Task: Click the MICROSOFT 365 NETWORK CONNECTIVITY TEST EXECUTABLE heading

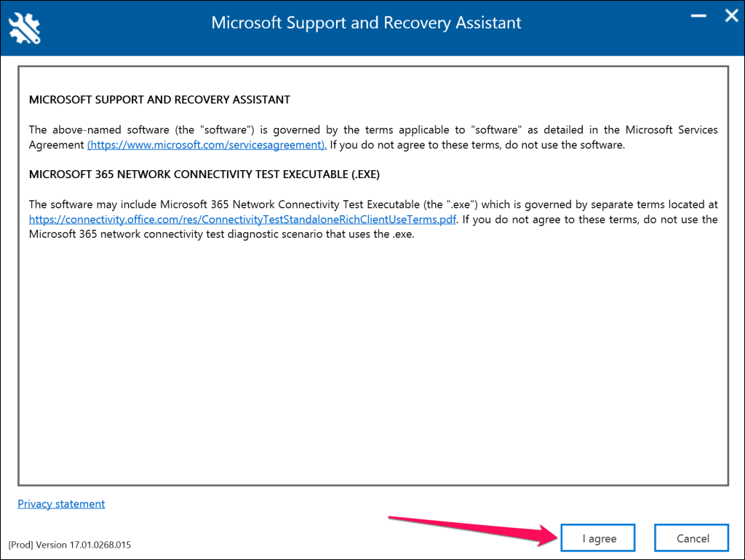Action: (204, 175)
